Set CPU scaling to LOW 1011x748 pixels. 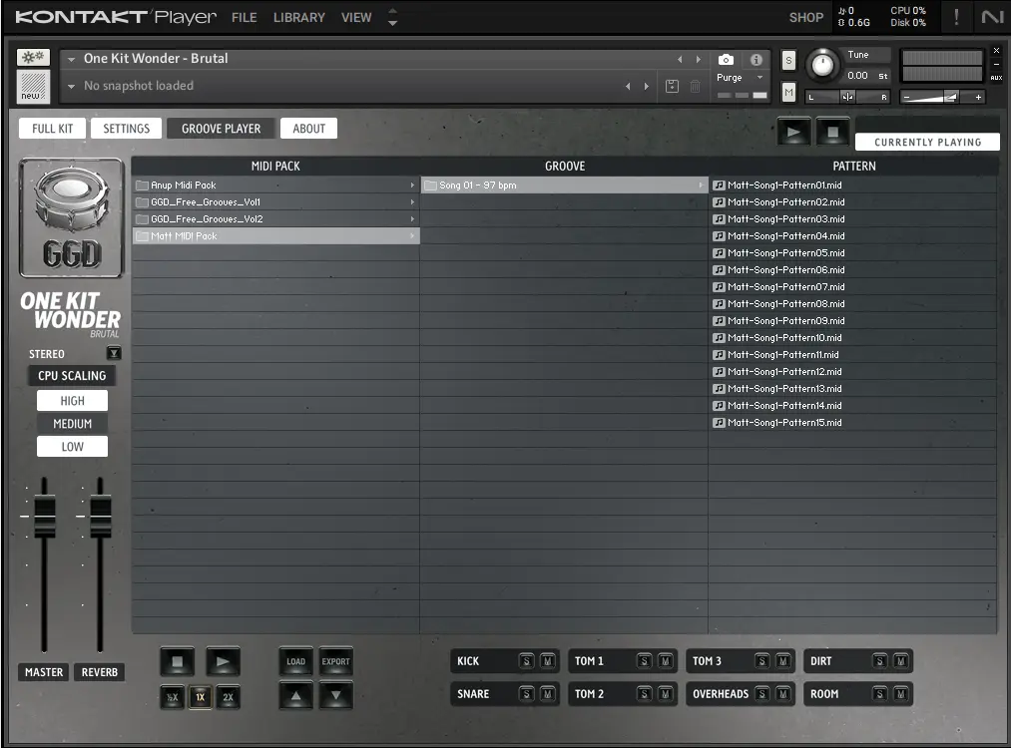(x=72, y=447)
